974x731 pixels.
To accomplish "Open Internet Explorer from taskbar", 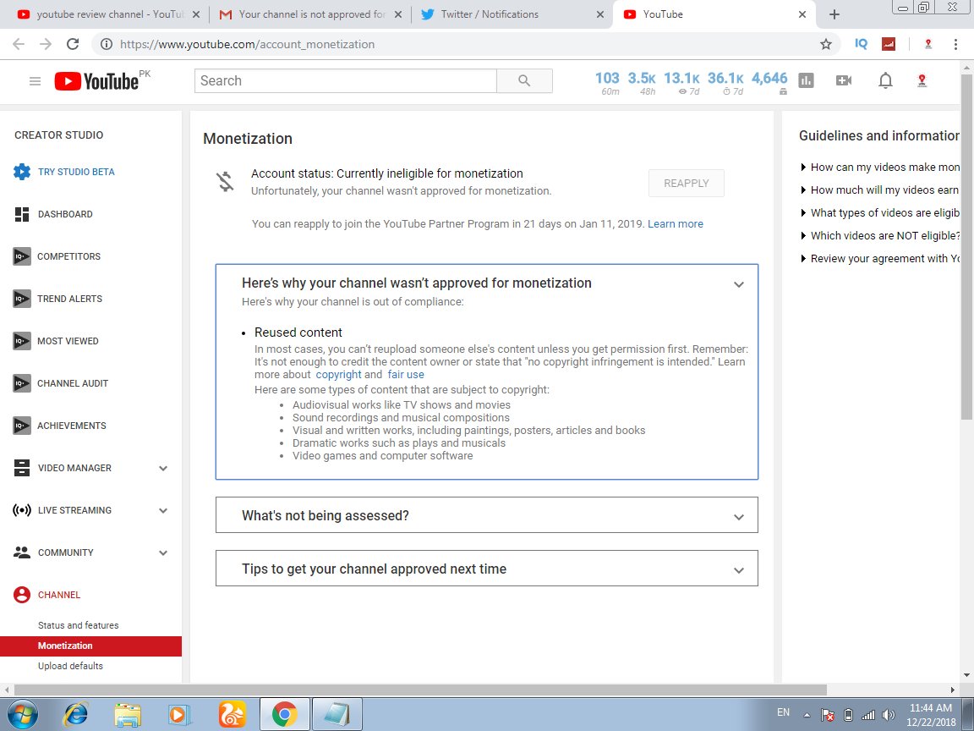I will [x=76, y=714].
